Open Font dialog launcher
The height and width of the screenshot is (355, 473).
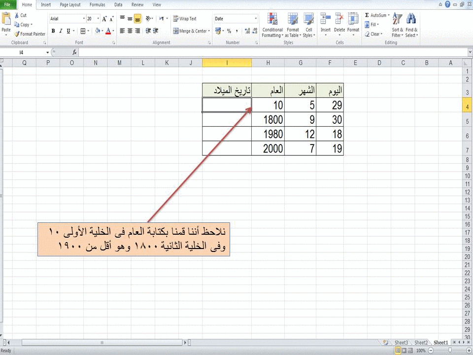pyautogui.click(x=114, y=43)
